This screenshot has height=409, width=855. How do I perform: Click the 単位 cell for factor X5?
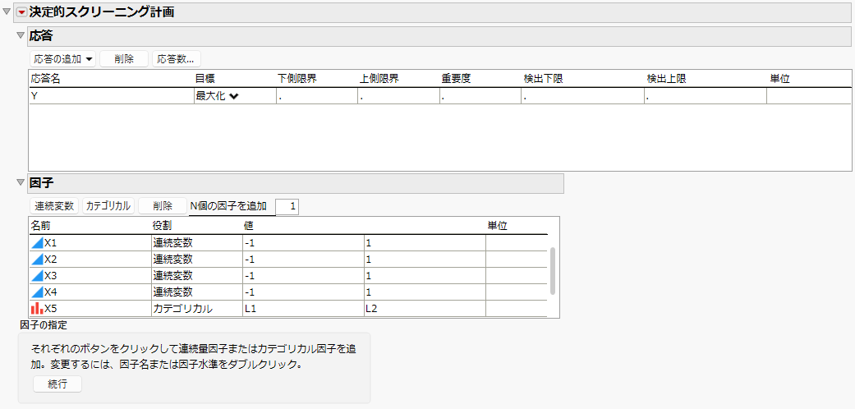tap(517, 309)
